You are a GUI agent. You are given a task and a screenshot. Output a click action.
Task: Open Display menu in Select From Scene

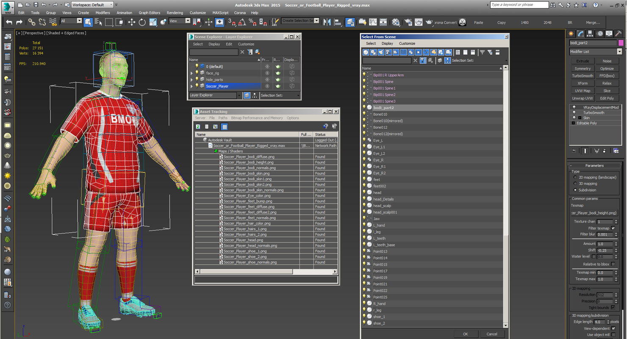coord(387,44)
